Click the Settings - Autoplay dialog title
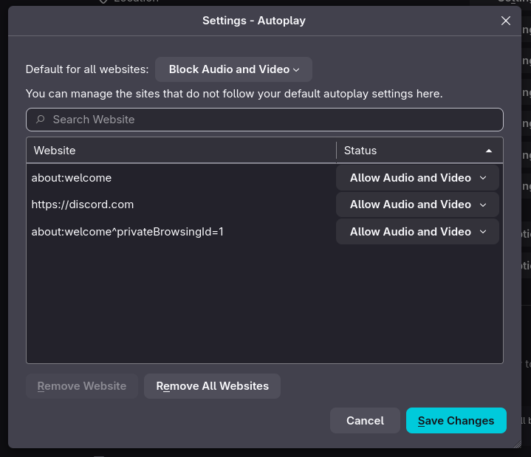Screen dimensions: 531x457 pos(254,21)
